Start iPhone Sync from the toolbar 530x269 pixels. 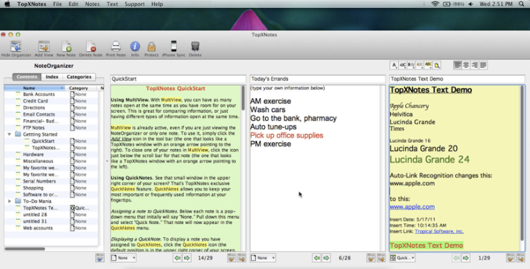coord(174,47)
